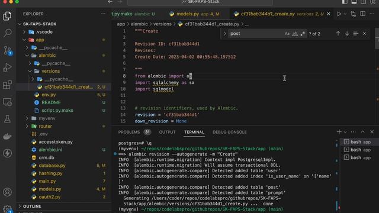Image resolution: width=379 pixels, height=213 pixels.
Task: Open editor More Actions ellipsis
Action: [372, 14]
